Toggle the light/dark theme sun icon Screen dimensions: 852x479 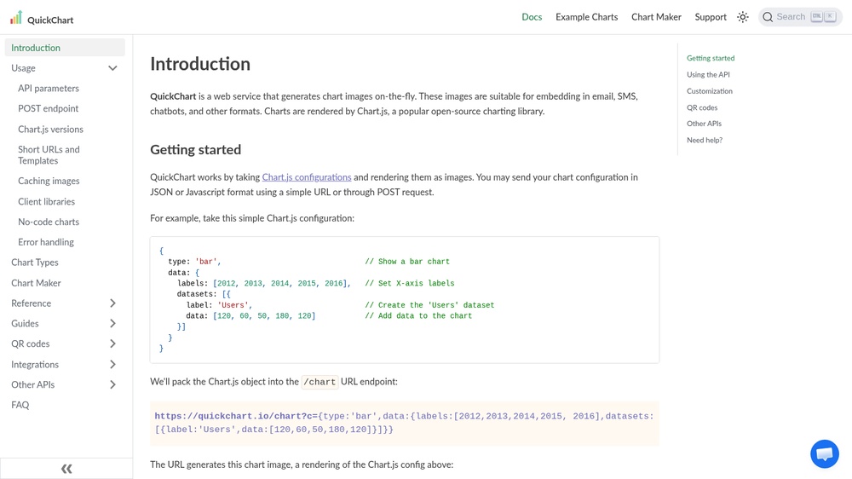pyautogui.click(x=743, y=17)
